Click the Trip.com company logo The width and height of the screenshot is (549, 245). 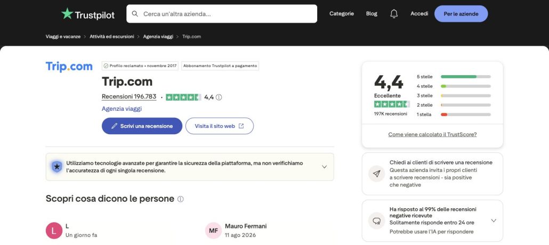tap(69, 67)
